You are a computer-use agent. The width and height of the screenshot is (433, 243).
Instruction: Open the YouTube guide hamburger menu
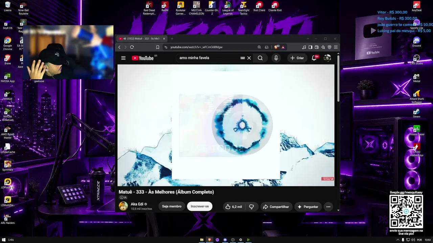pyautogui.click(x=123, y=58)
